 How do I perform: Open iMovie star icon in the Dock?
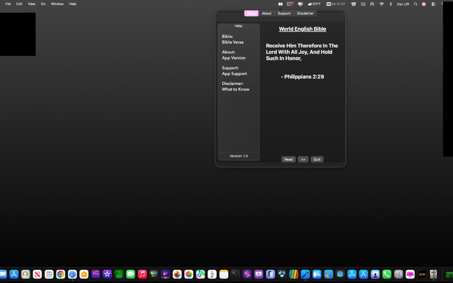coord(107,274)
